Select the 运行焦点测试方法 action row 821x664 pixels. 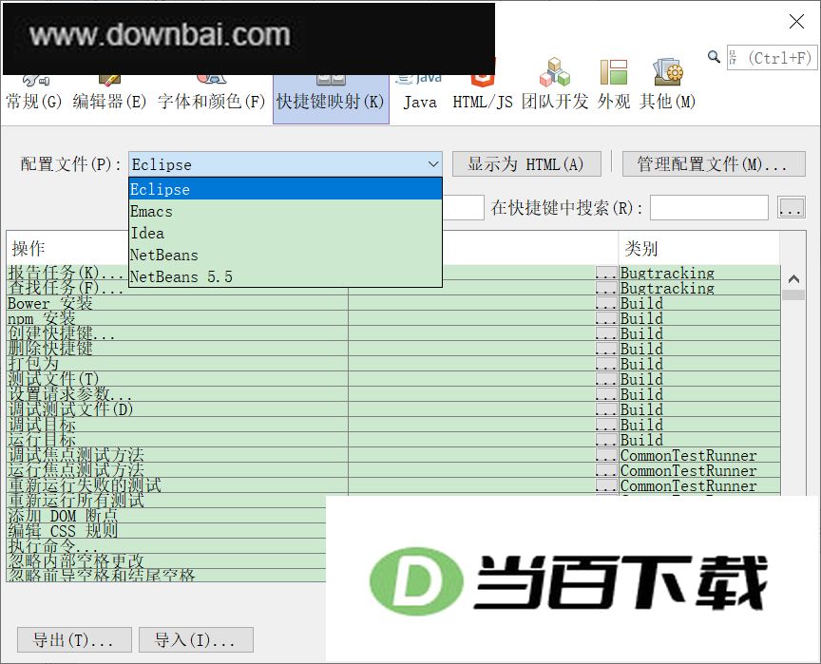pos(177,470)
